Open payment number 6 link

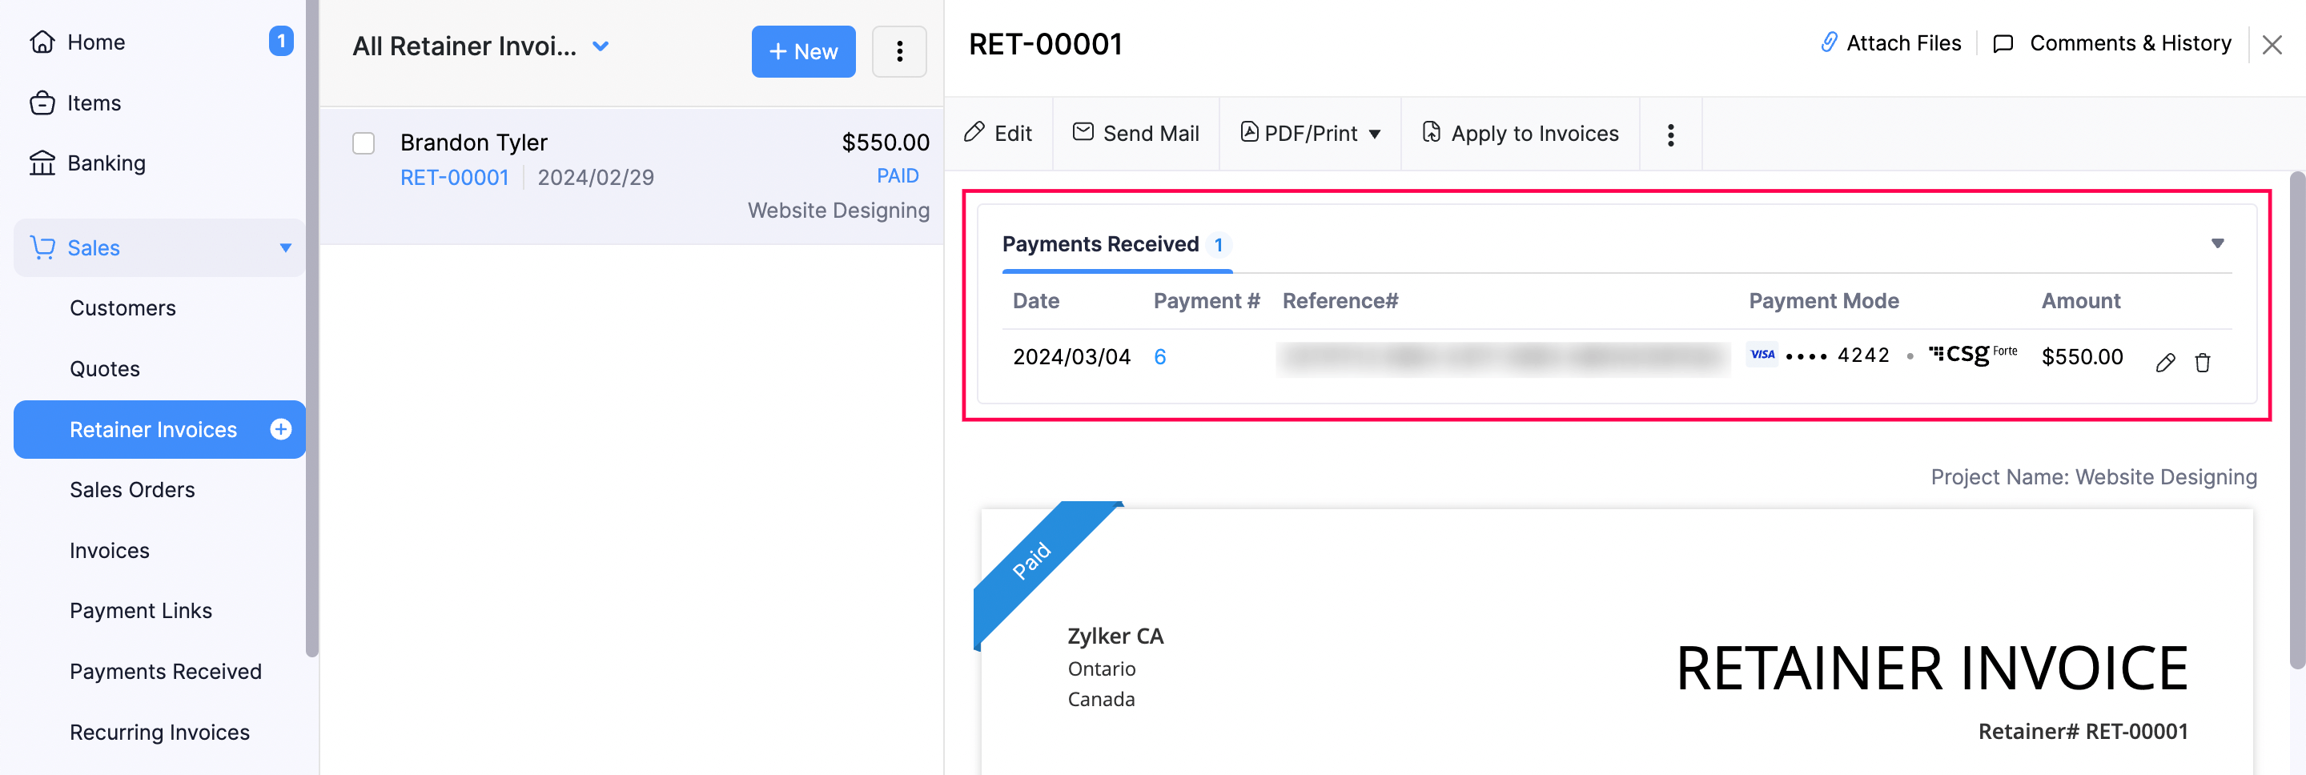coord(1160,356)
